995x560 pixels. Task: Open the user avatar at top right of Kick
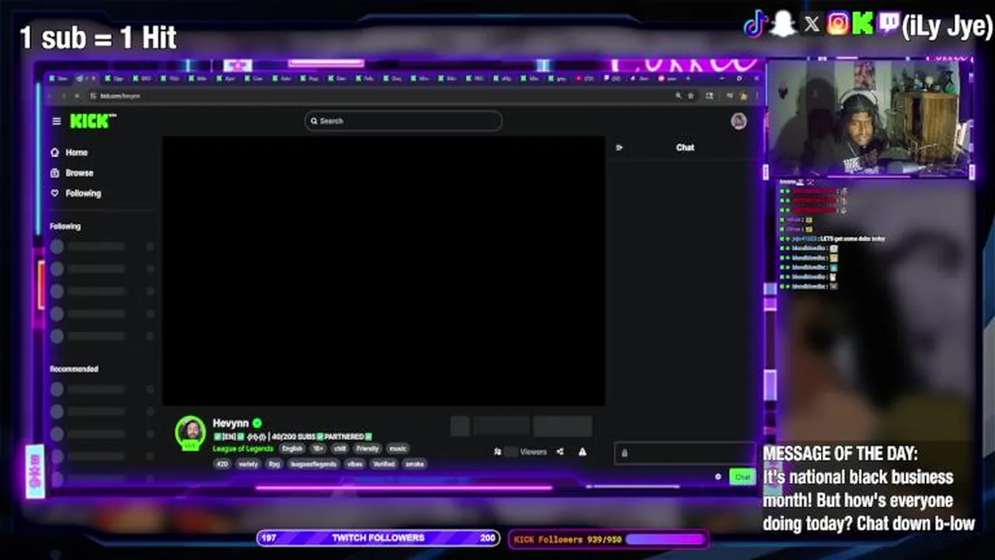(738, 121)
